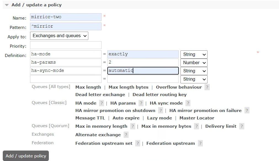Click help icon next to HA mode
This screenshot has width=279, height=161.
(102, 103)
